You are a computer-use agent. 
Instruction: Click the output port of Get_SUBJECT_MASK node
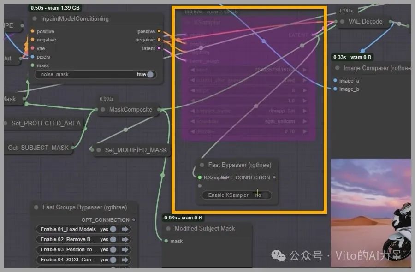tap(72, 148)
